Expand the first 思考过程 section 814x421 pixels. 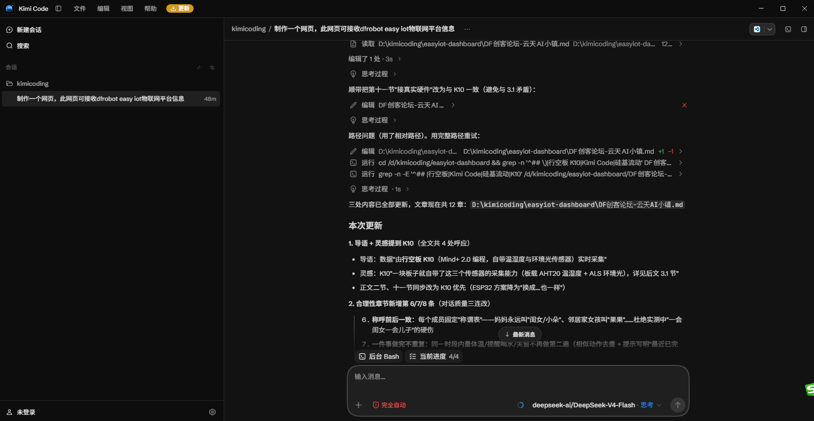click(375, 74)
